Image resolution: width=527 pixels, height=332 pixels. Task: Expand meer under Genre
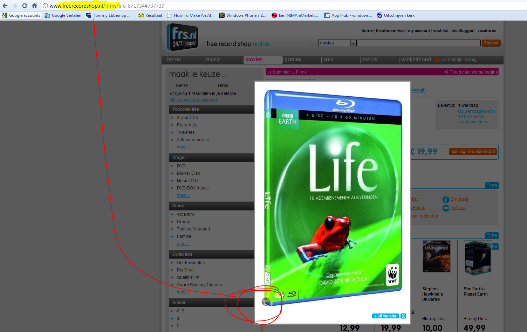(x=183, y=244)
